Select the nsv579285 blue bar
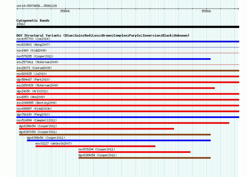The width and height of the screenshot is (247, 177). [114, 59]
